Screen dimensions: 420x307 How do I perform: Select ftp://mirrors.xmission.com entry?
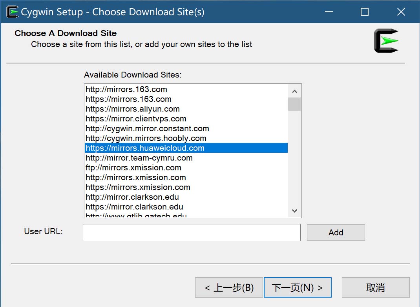(x=186, y=168)
